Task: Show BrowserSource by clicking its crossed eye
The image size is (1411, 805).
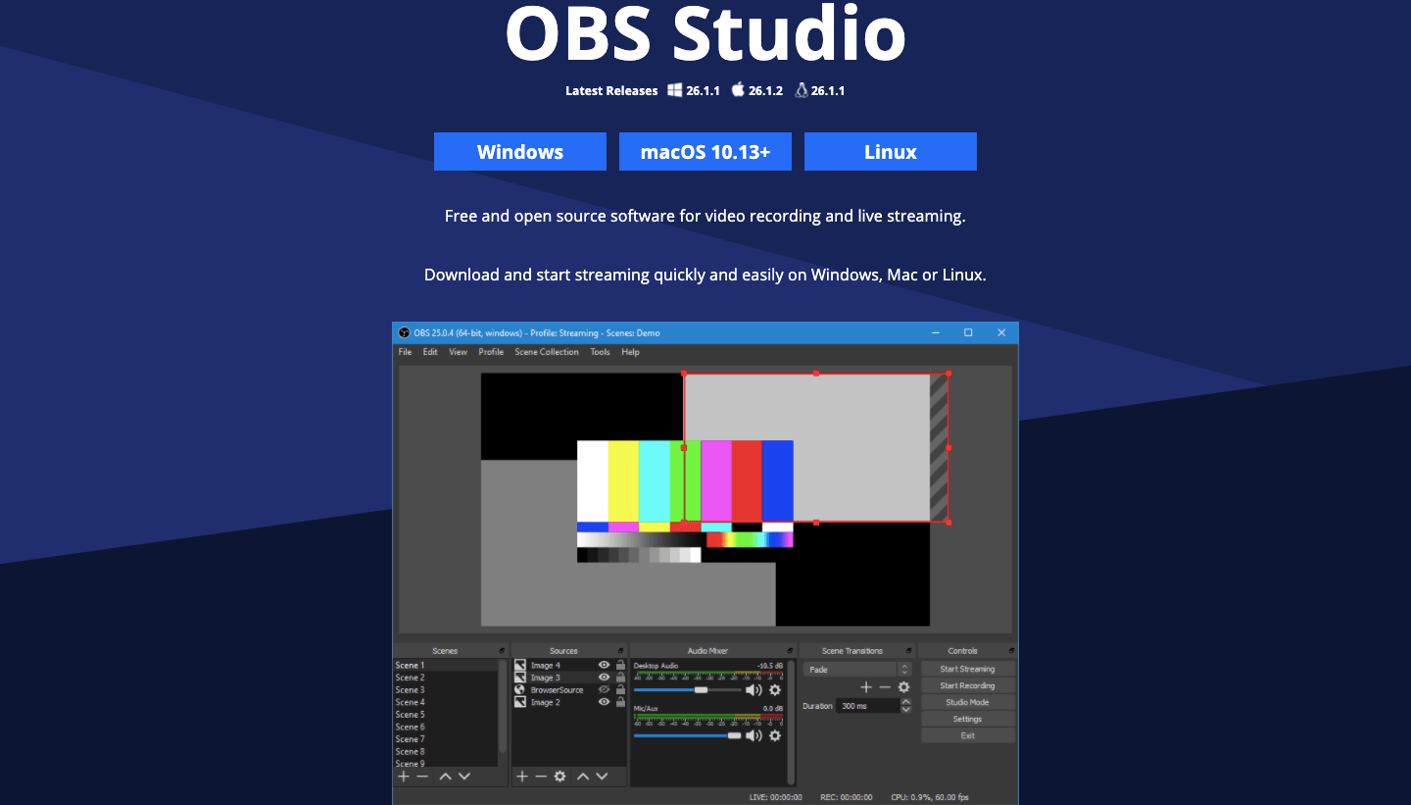Action: coord(604,690)
